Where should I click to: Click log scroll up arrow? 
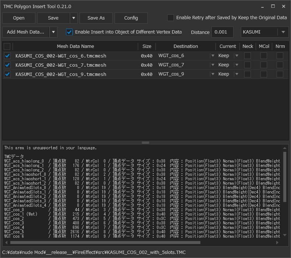tap(285, 148)
